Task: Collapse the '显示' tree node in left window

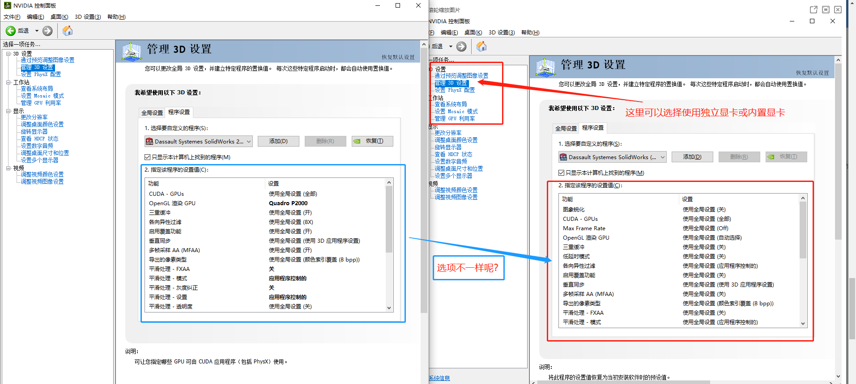Action: [x=8, y=111]
